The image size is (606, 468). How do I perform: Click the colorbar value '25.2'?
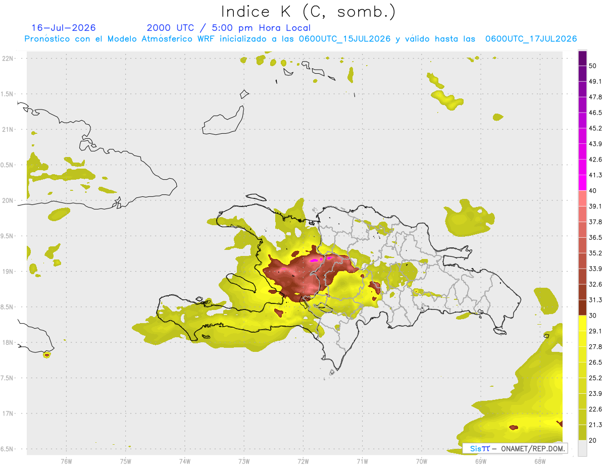(x=596, y=378)
